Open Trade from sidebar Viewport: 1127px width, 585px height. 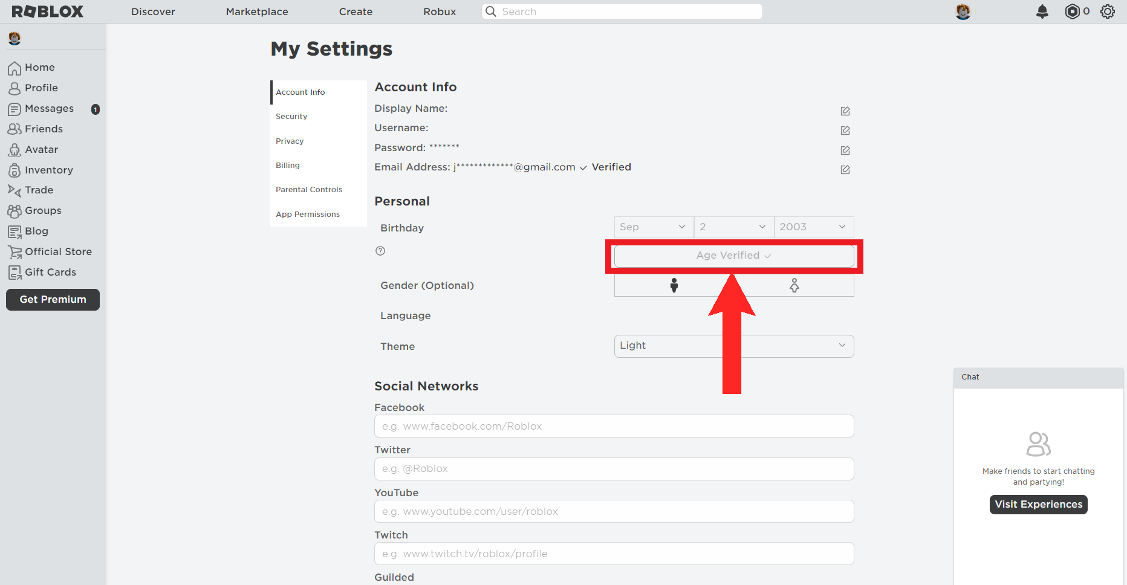(x=31, y=190)
